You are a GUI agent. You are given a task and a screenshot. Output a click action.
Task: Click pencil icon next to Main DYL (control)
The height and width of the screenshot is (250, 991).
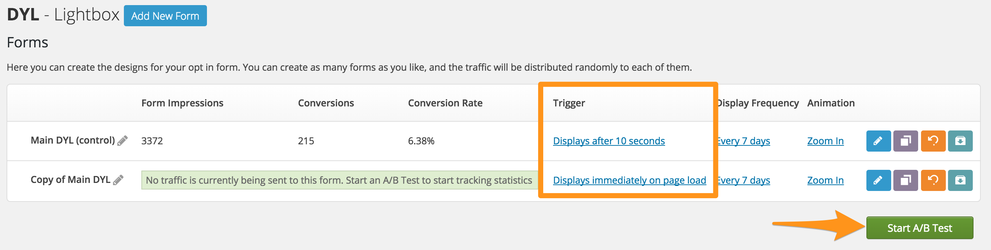coord(122,141)
